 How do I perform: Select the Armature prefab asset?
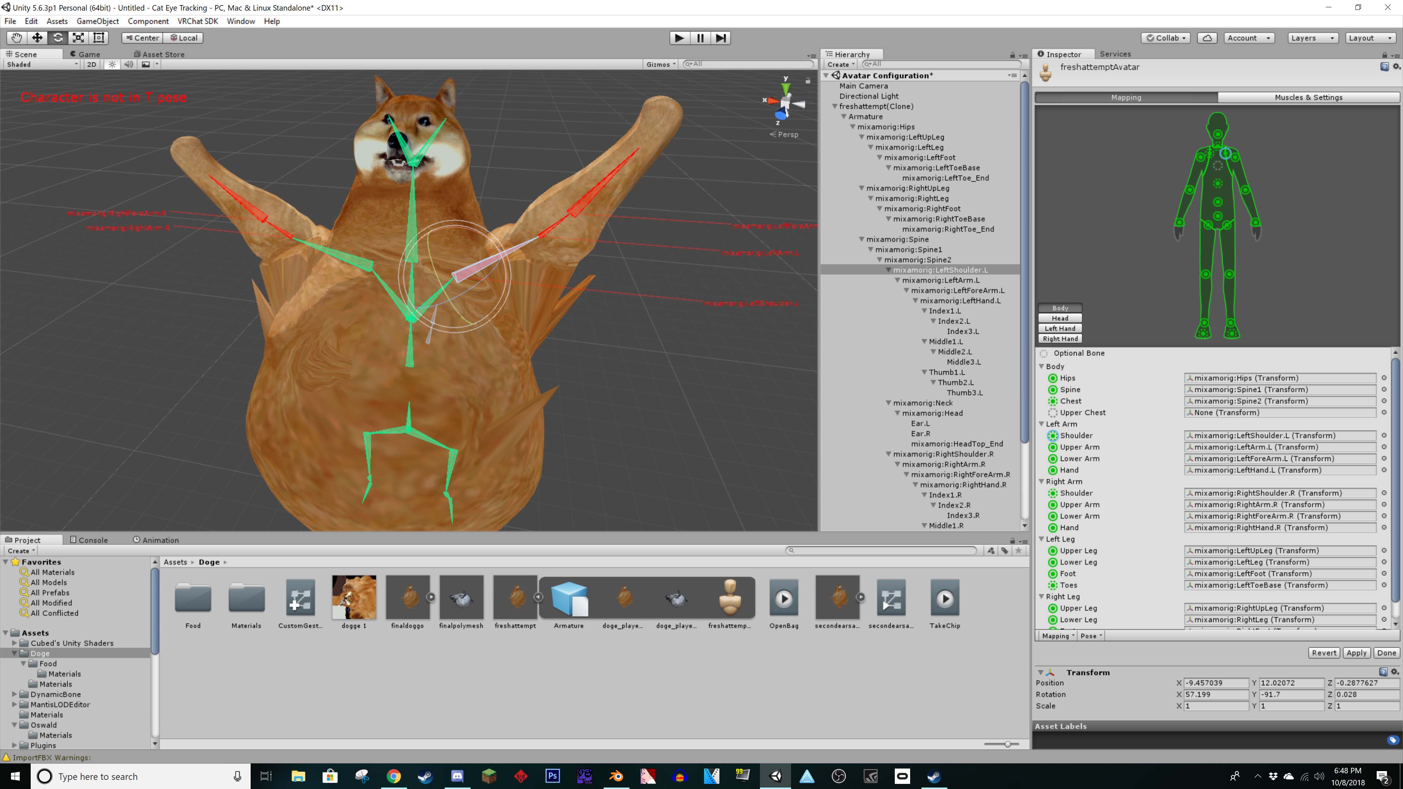pyautogui.click(x=569, y=602)
